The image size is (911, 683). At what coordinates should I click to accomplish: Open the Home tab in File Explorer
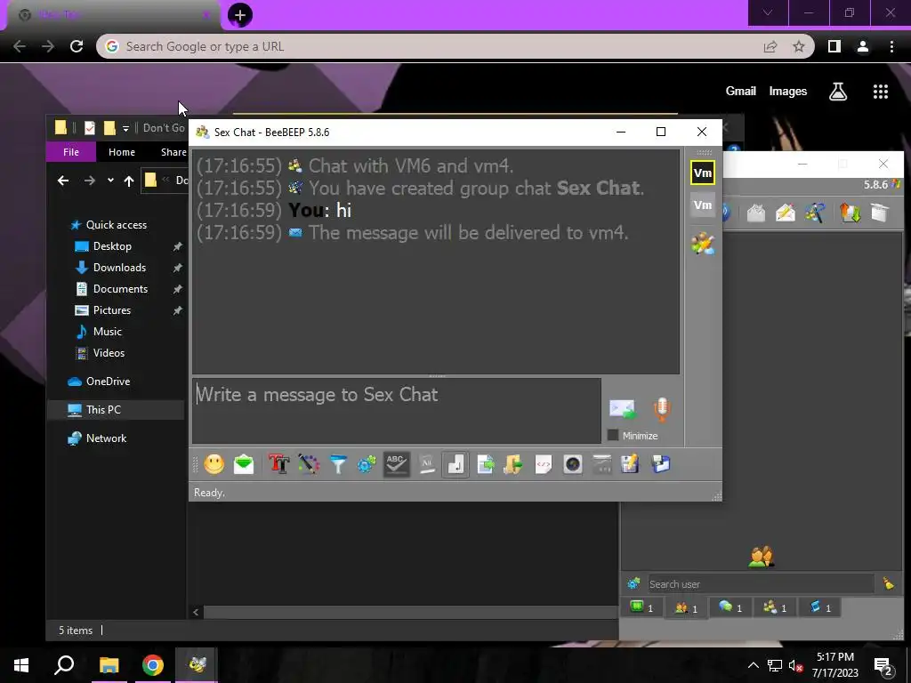(x=121, y=152)
